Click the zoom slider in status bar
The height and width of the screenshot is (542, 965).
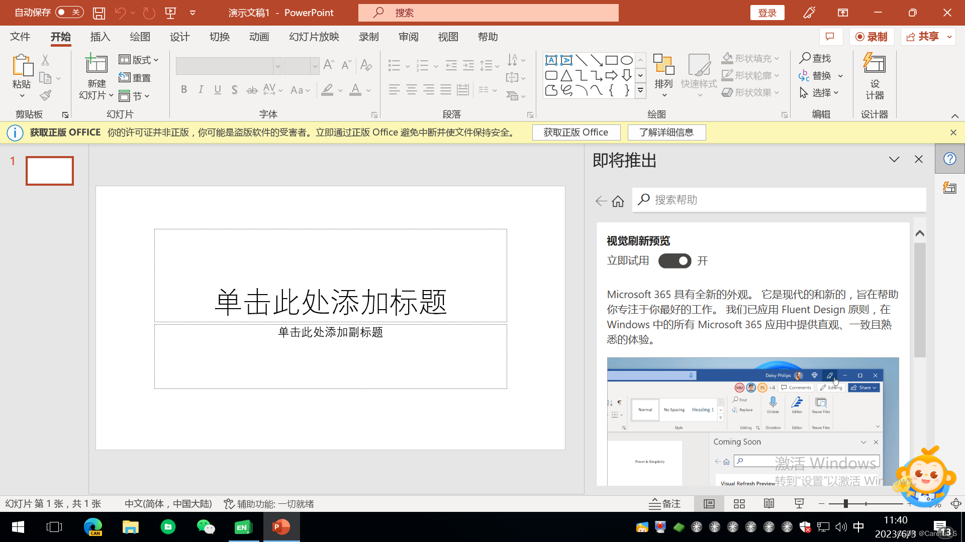pos(845,504)
